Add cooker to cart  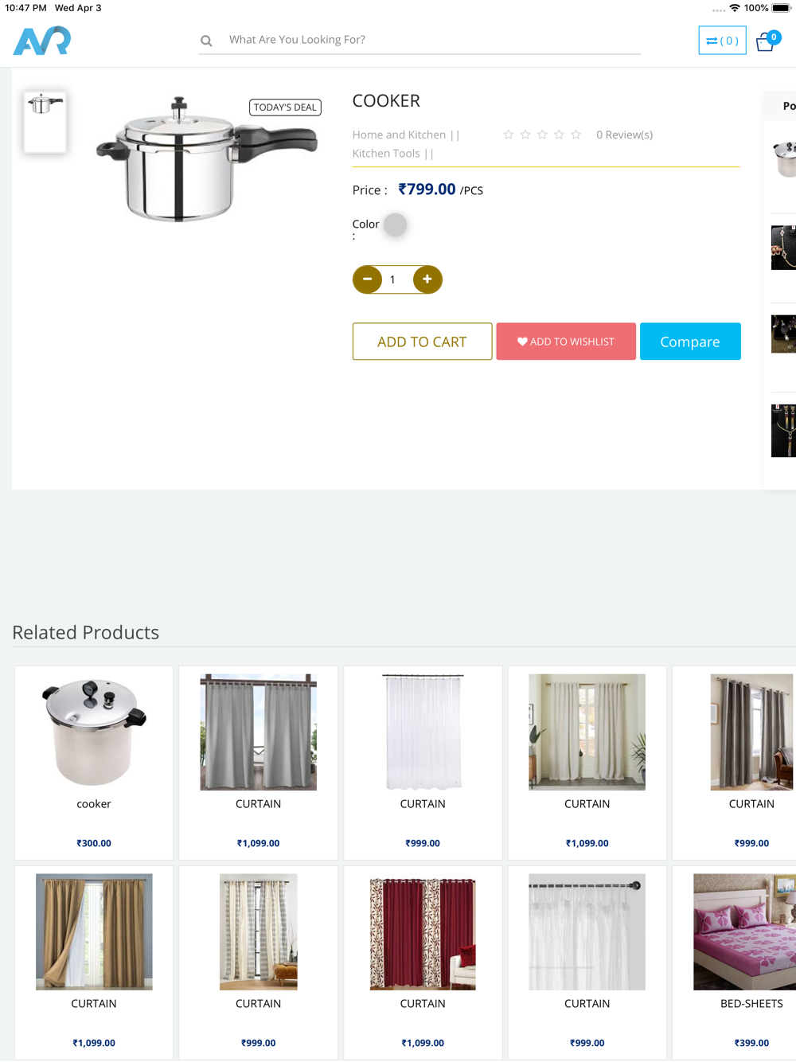(x=422, y=342)
